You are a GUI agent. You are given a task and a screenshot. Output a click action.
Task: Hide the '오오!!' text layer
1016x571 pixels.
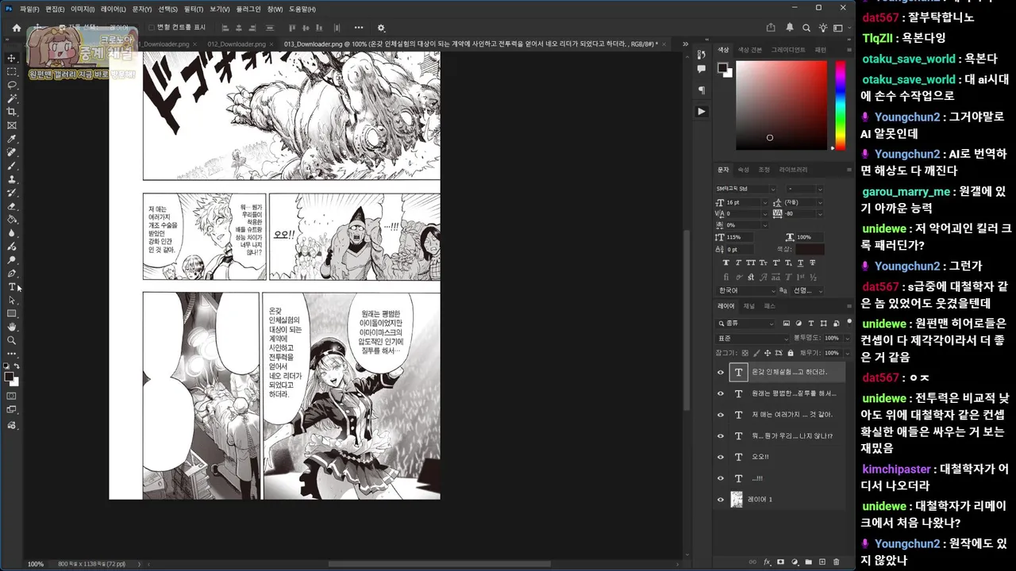click(721, 457)
